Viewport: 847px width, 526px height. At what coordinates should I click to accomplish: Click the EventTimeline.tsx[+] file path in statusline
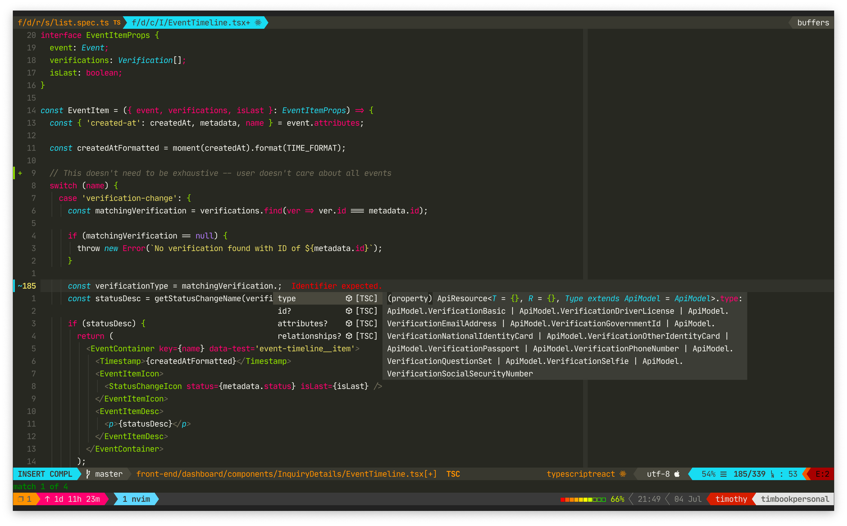pos(286,474)
